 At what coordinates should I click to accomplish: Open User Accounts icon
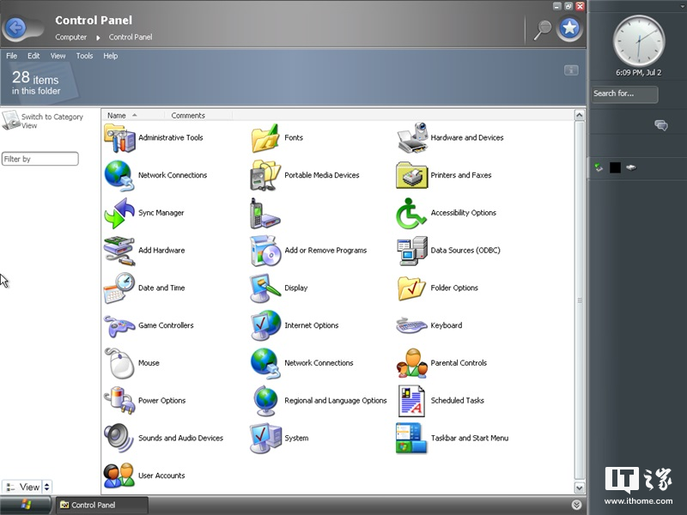pyautogui.click(x=119, y=476)
